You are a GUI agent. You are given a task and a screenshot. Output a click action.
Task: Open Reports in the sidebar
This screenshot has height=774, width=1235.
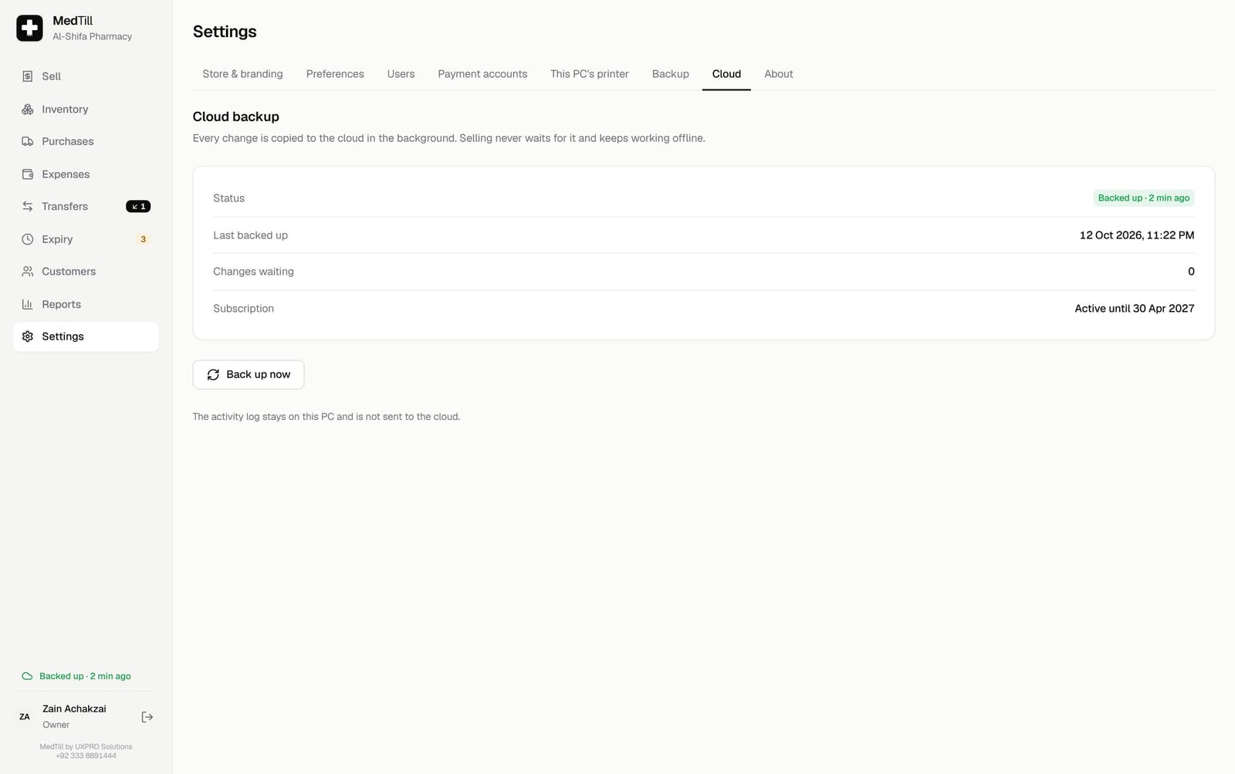(86, 305)
